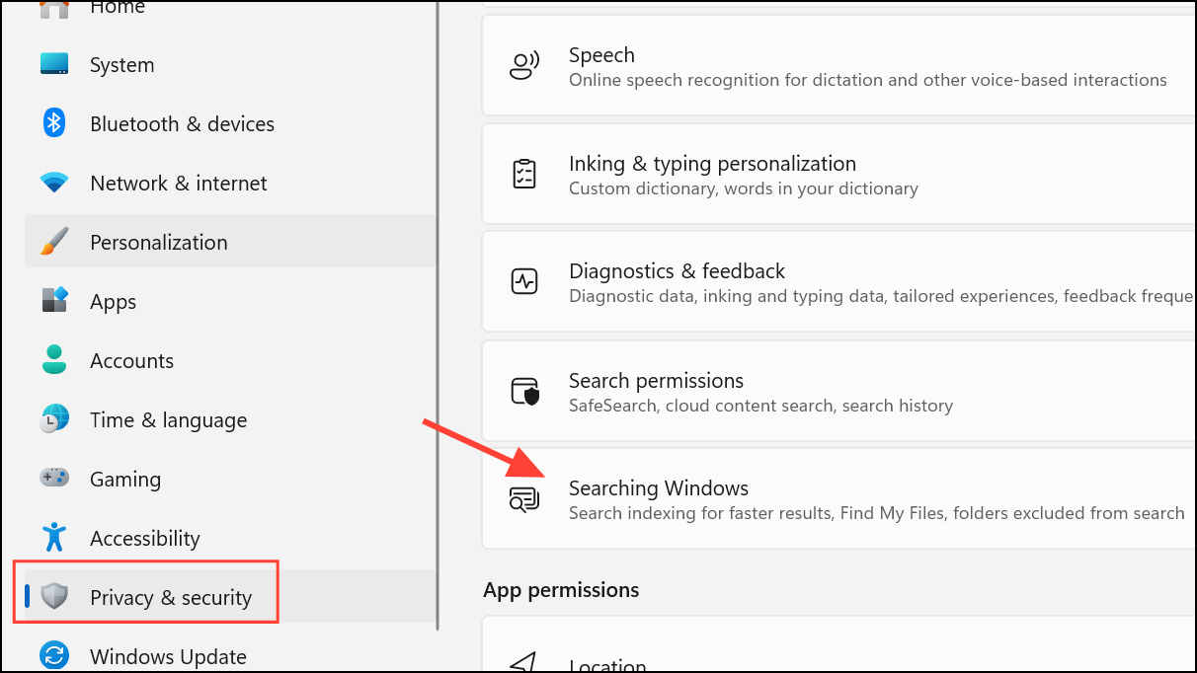This screenshot has height=673, width=1197.
Task: Click the Location arrow icon
Action: 524,661
